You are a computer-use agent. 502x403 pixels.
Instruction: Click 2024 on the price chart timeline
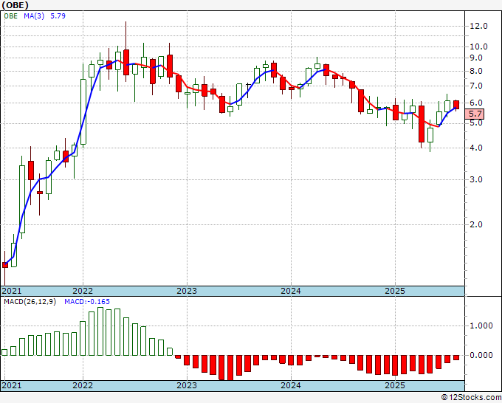[291, 291]
